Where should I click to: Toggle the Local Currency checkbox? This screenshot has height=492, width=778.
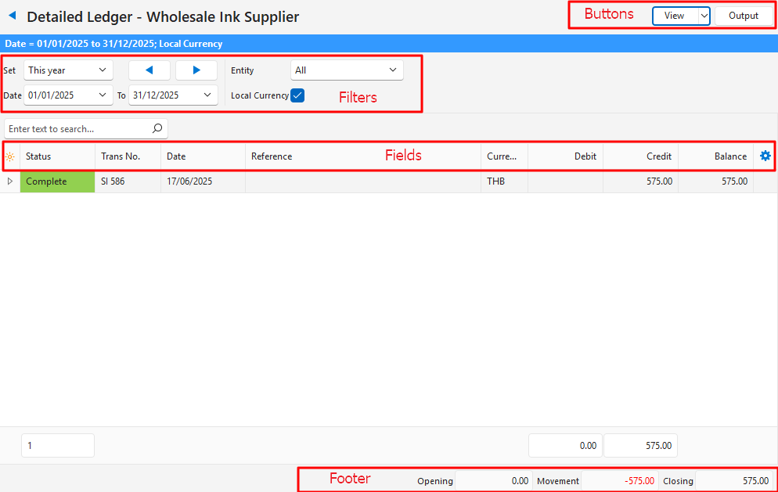[297, 95]
